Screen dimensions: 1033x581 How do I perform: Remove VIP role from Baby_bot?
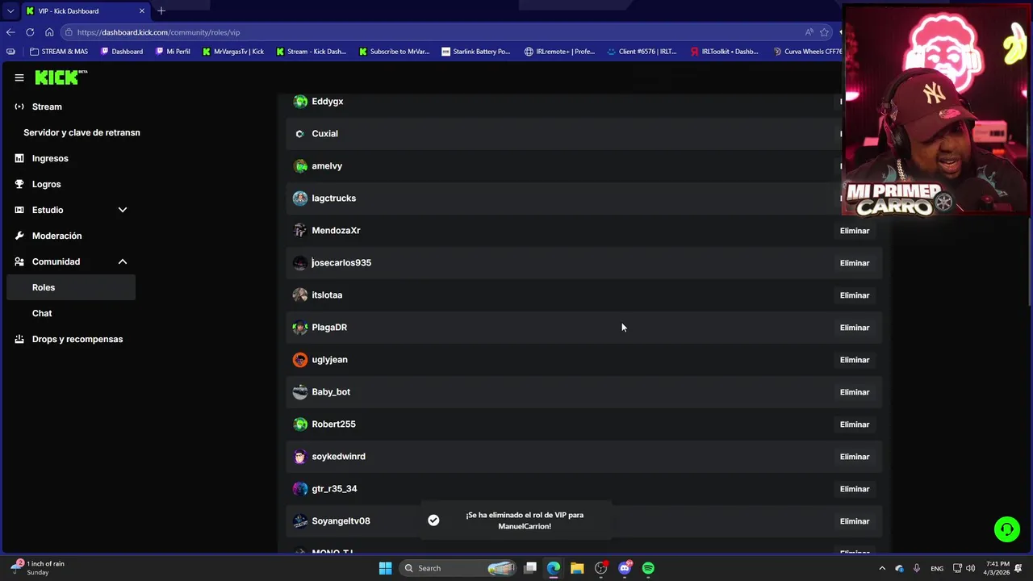point(854,392)
